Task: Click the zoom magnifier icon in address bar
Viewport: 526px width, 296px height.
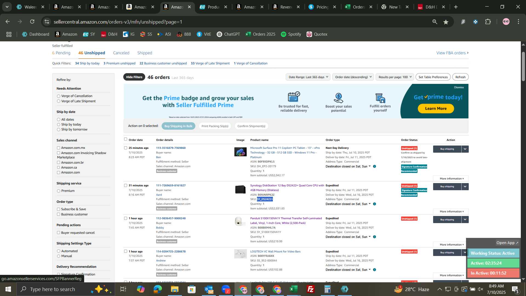Action: click(x=435, y=22)
